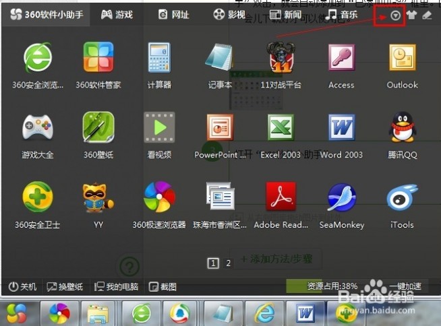Switch to 影视 tab
The image size is (441, 326).
tap(229, 14)
